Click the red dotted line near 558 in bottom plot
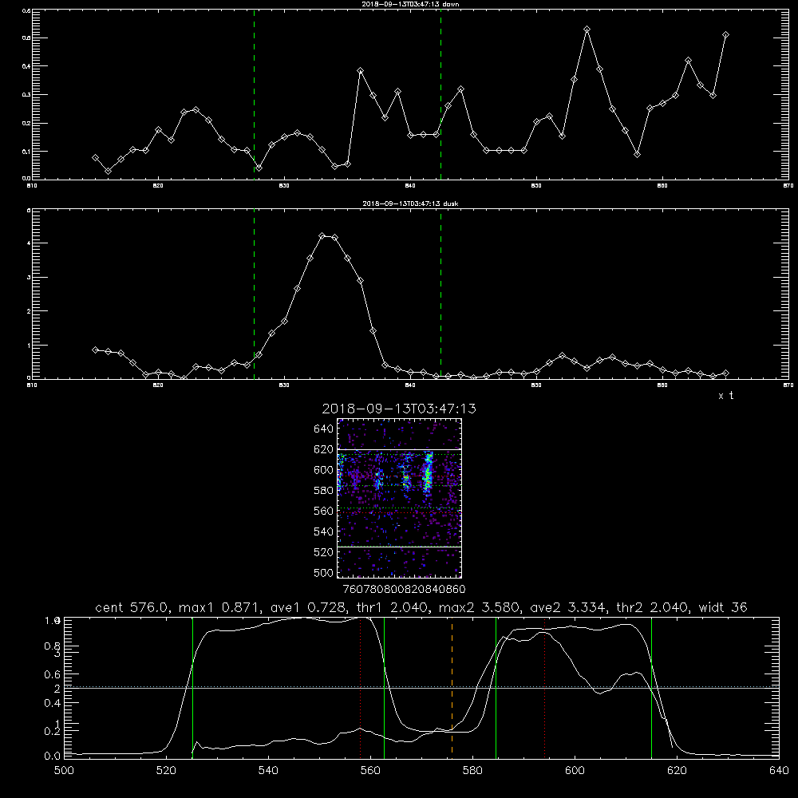798x798 pixels. coord(361,688)
